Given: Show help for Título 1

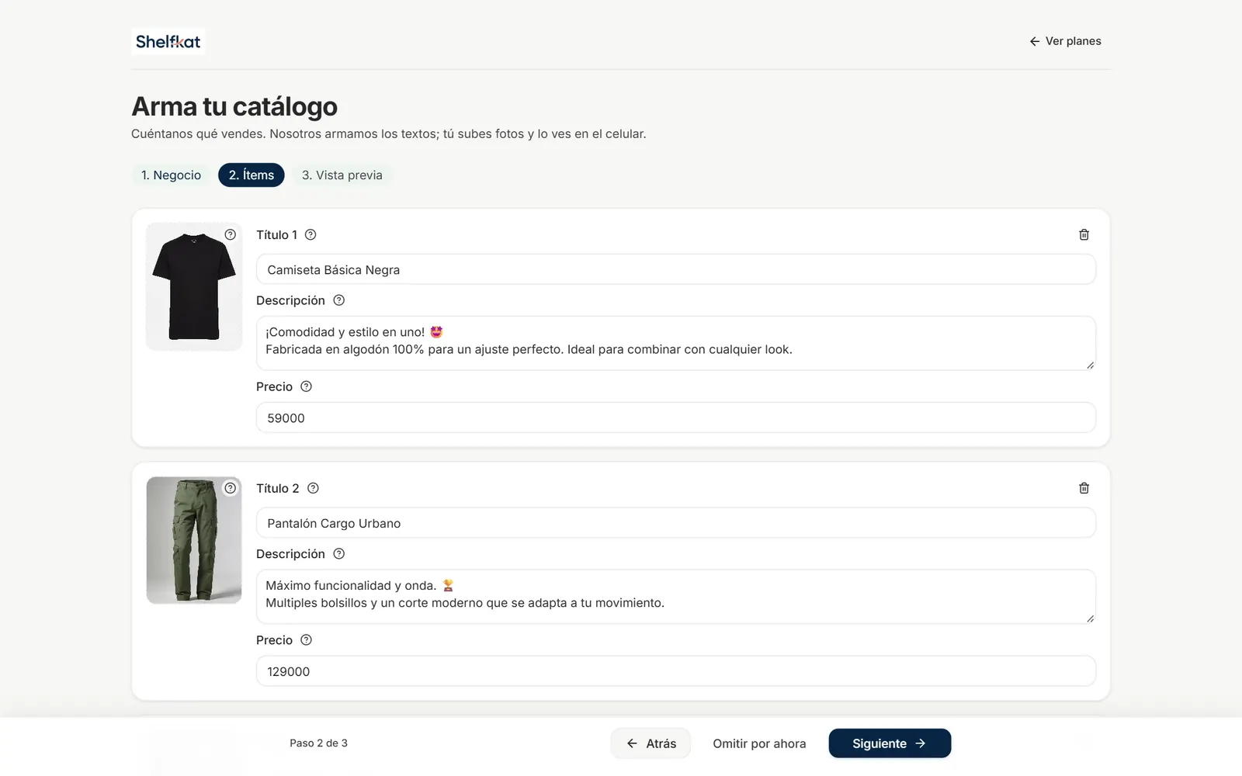Looking at the screenshot, I should (x=310, y=234).
